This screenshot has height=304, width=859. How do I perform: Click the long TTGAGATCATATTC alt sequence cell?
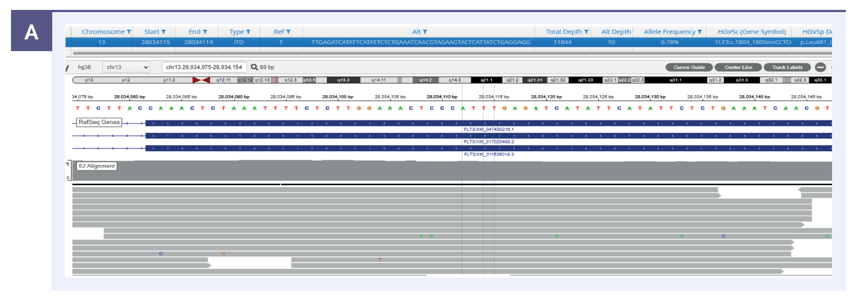point(421,42)
